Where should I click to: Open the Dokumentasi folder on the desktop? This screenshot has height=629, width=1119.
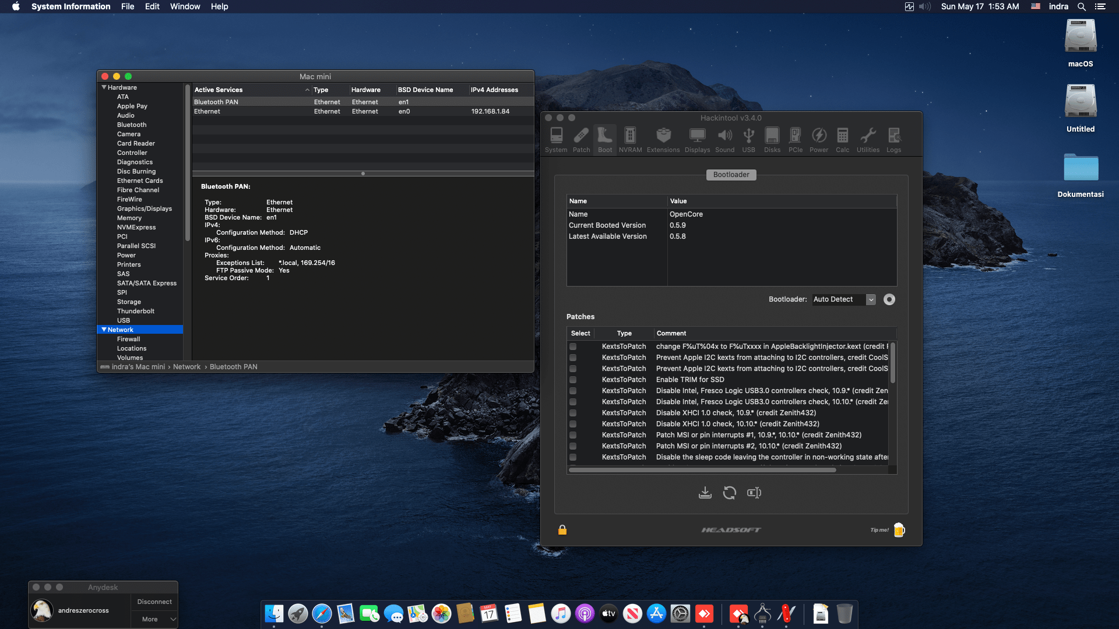[x=1081, y=175]
